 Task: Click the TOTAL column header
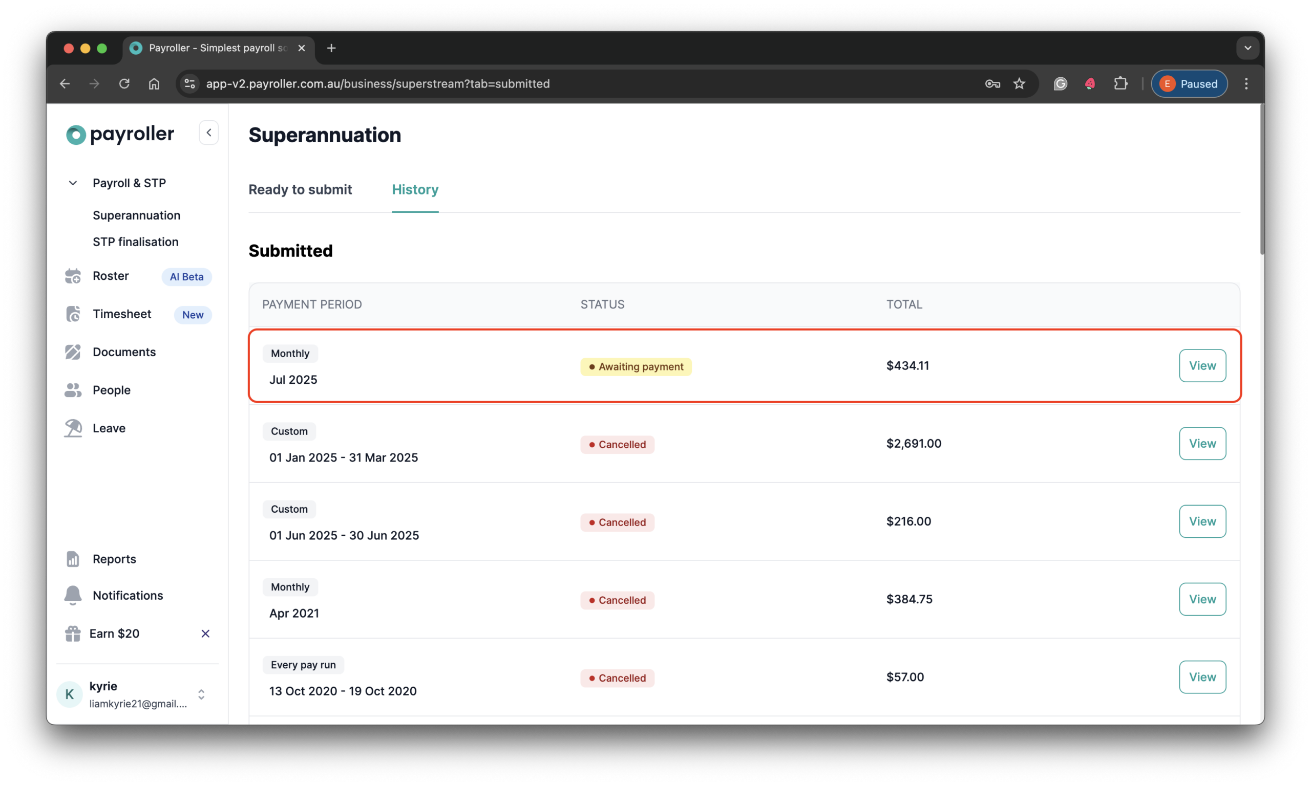point(904,304)
